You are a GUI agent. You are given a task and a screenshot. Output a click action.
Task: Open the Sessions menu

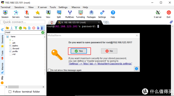19,7
